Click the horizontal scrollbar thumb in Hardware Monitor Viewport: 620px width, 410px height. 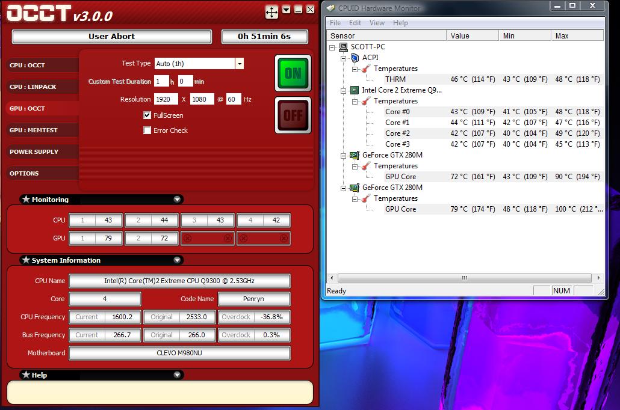point(465,278)
